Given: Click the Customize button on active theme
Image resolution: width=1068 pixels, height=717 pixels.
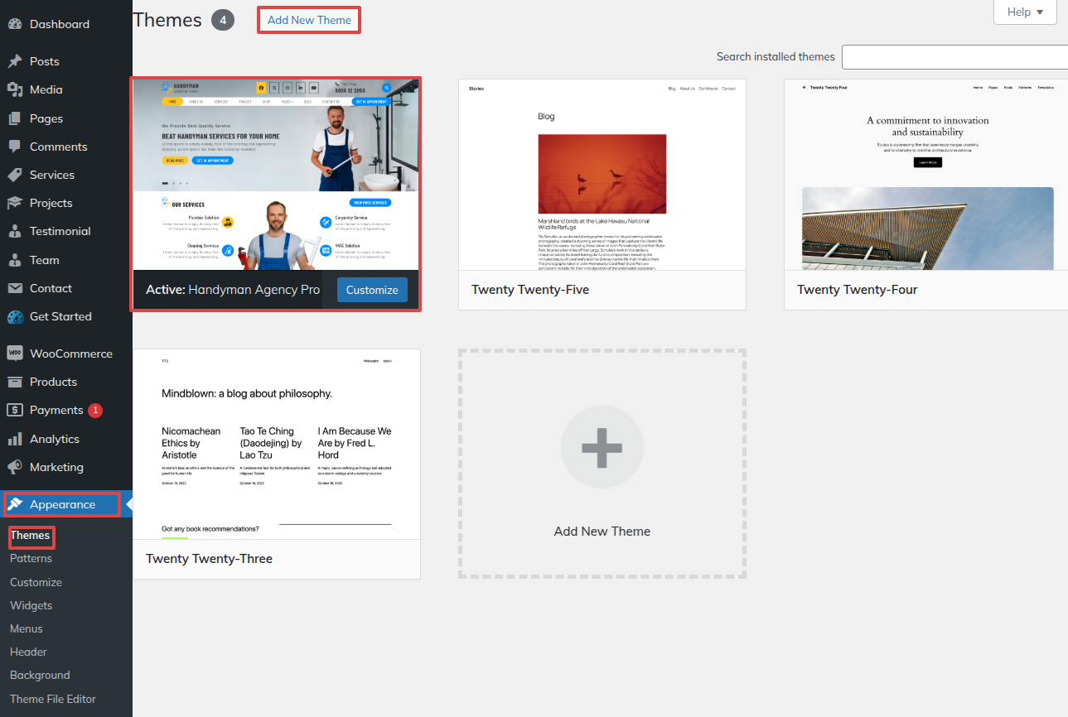Looking at the screenshot, I should point(372,290).
